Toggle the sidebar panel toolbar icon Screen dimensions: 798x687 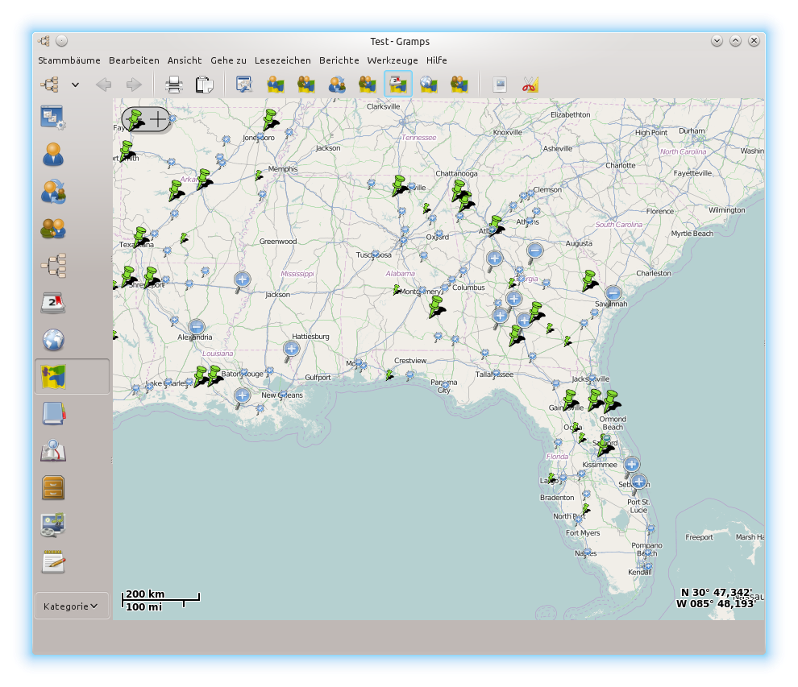click(500, 85)
